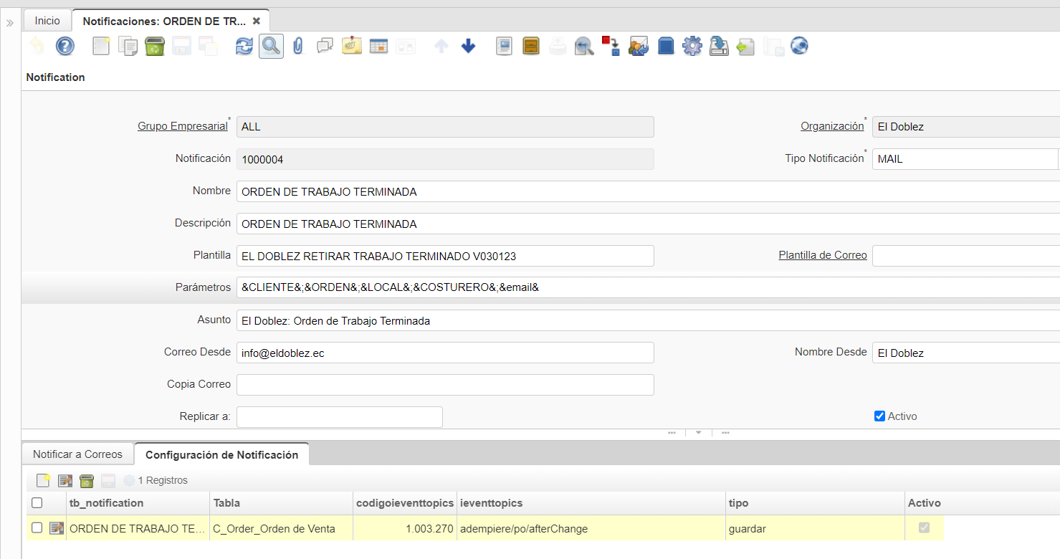The image size is (1060, 559).
Task: Tick the select-all checkbox in grid header
Action: click(x=37, y=503)
